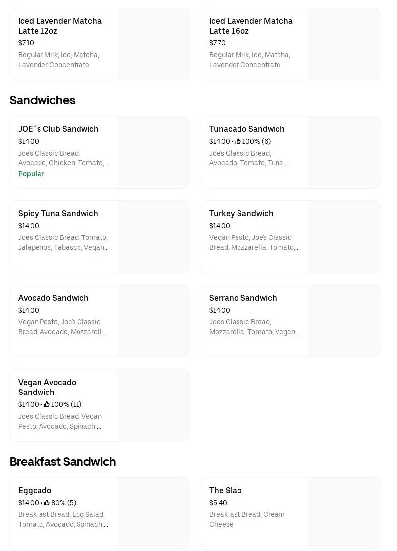This screenshot has width=397, height=551.
Task: Click the Vegan Avocado Sandwich image placeholder
Action: tap(153, 405)
